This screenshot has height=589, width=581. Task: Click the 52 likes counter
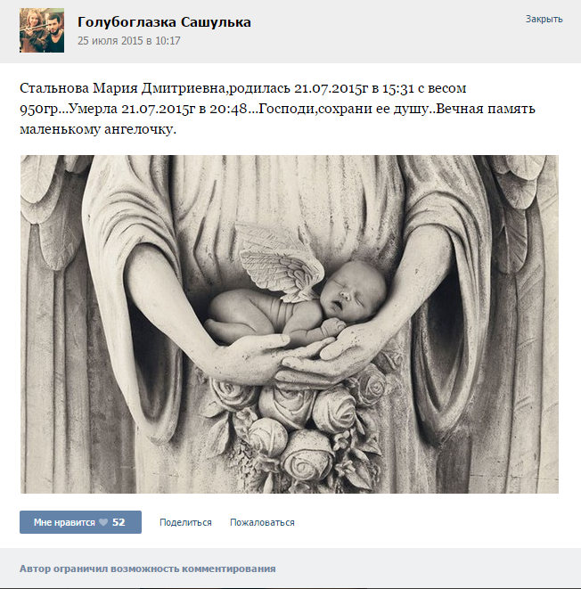(x=119, y=522)
